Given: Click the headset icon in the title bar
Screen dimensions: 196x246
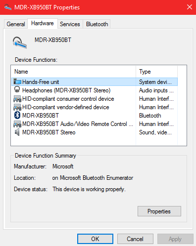Looking at the screenshot, I should [x=8, y=7].
